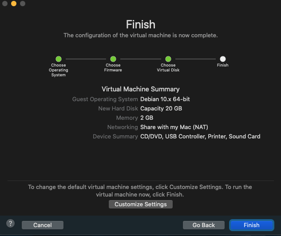The height and width of the screenshot is (236, 281).
Task: Click the Guest Operating System label
Action: [x=105, y=99]
